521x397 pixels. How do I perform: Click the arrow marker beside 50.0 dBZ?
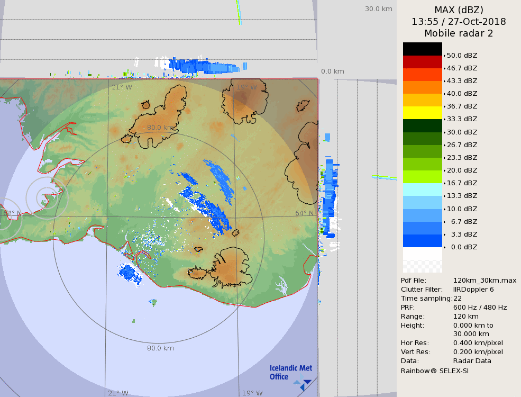[445, 56]
